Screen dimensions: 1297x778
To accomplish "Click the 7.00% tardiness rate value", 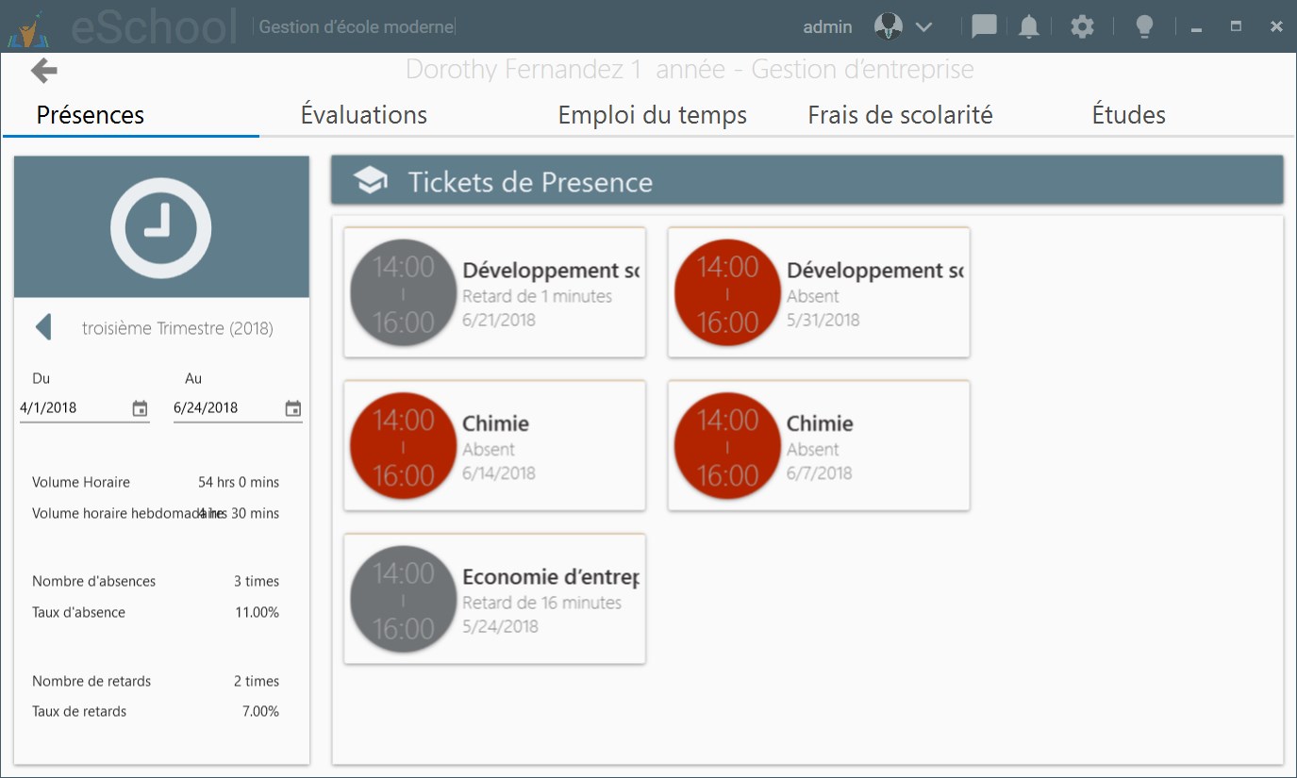I will (x=261, y=711).
